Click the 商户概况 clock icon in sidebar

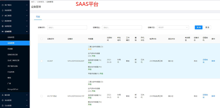pos(2,5)
